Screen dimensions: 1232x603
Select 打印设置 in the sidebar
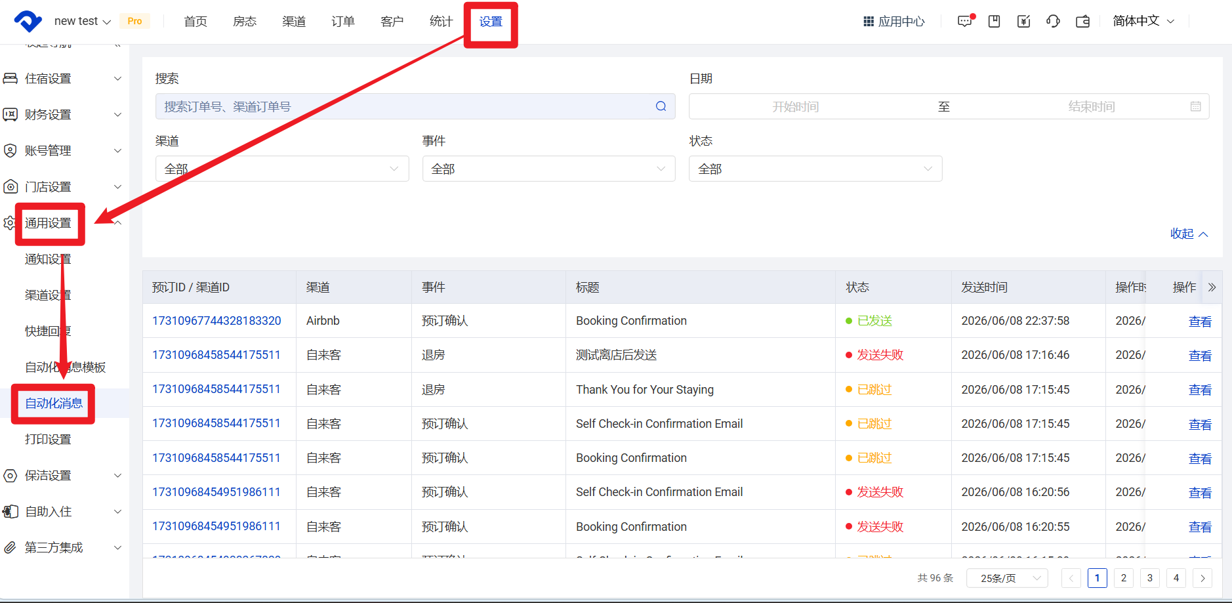pos(48,440)
